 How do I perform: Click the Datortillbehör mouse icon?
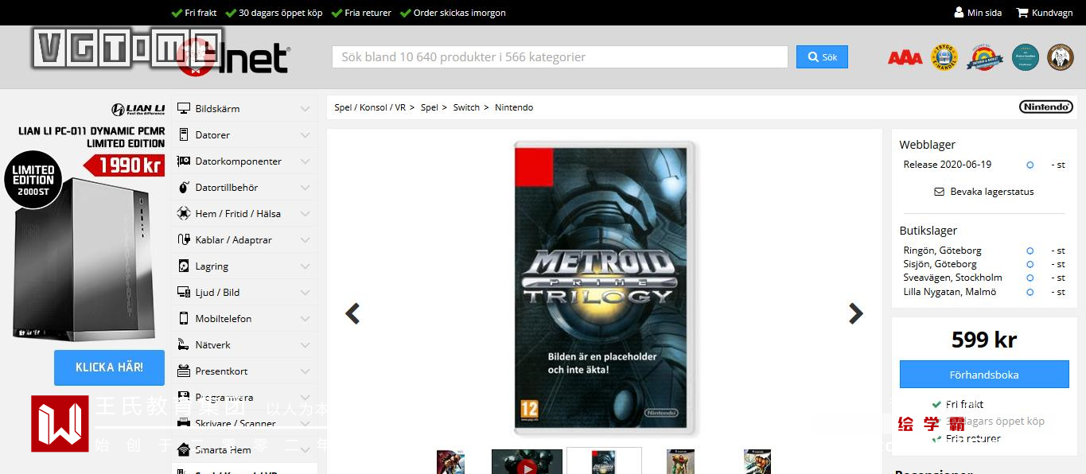coord(184,187)
